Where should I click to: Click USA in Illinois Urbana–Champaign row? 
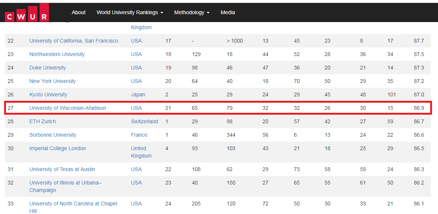[136, 183]
